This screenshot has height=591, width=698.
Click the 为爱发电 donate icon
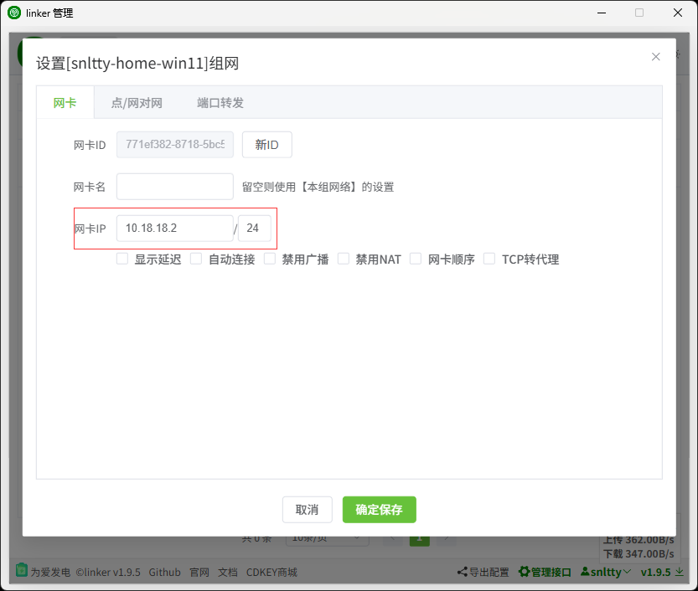[x=22, y=571]
